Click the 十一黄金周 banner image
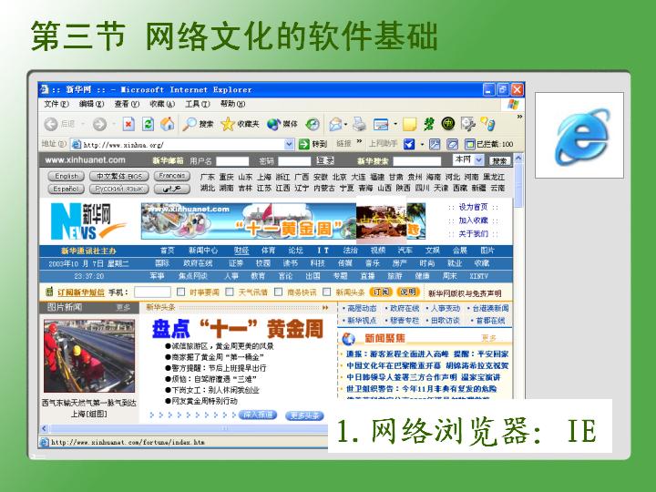This screenshot has width=656, height=492. 283,220
